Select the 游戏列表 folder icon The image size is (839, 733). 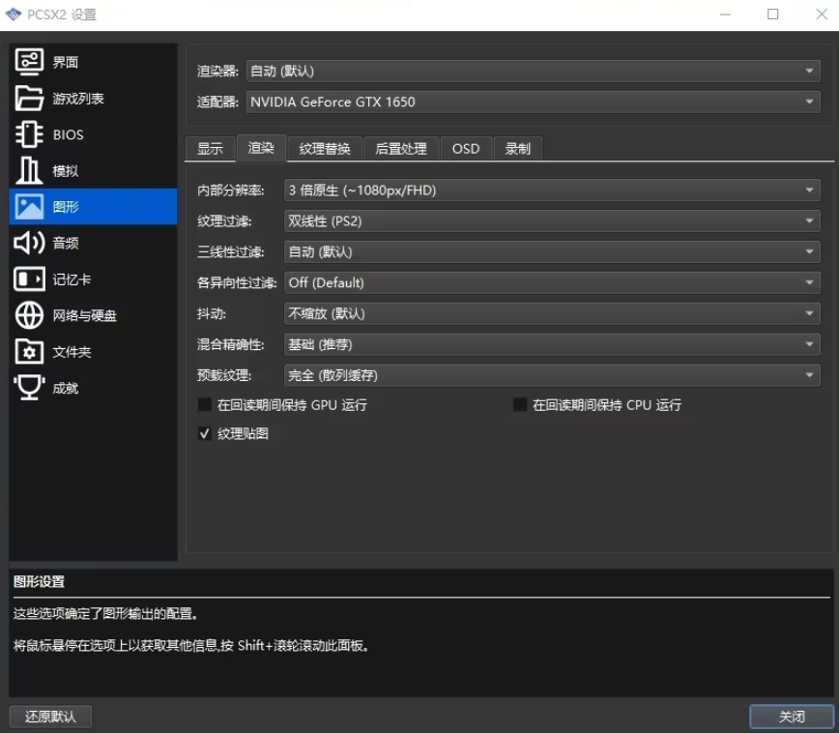click(x=29, y=99)
